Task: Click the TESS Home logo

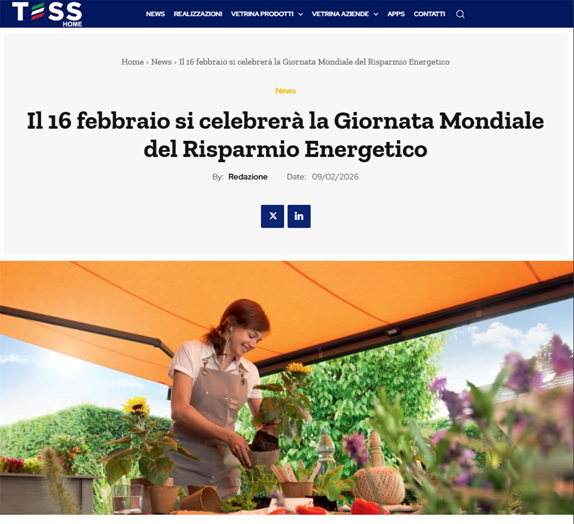Action: click(x=47, y=14)
